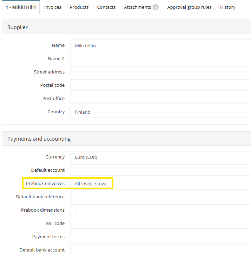Screen dimensions: 251x255
Task: Go to the Contacts tab
Action: tap(106, 7)
